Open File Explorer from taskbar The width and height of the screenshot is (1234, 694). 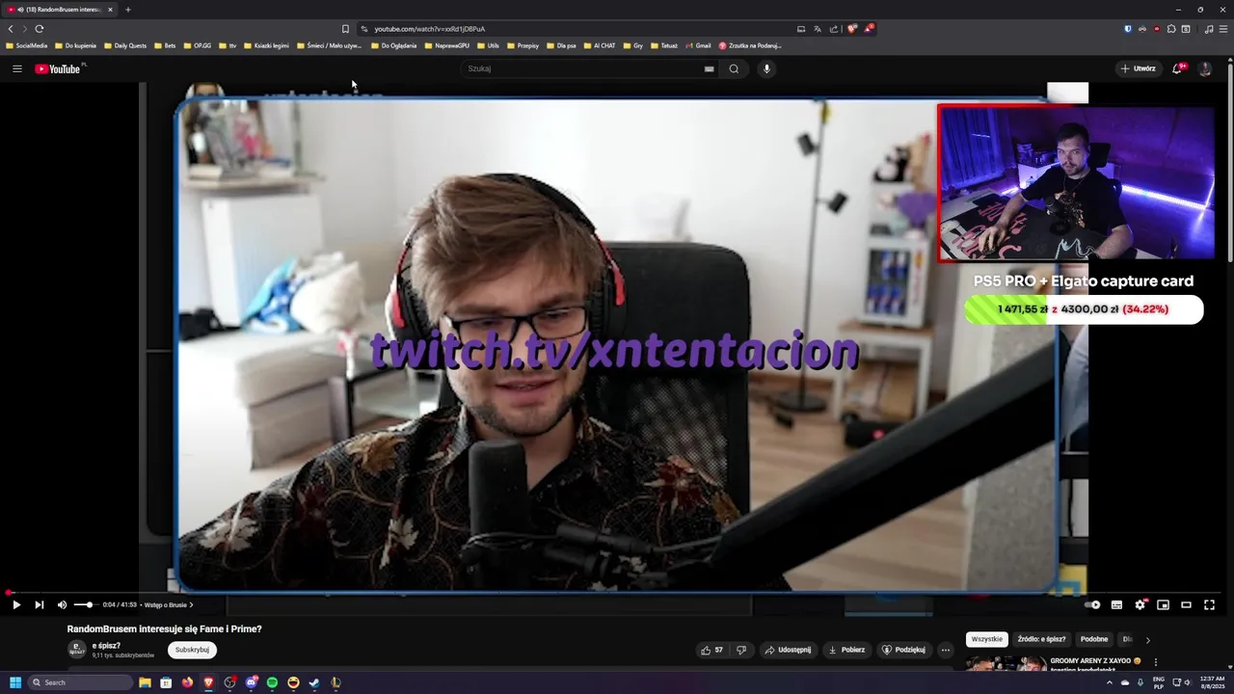click(145, 682)
